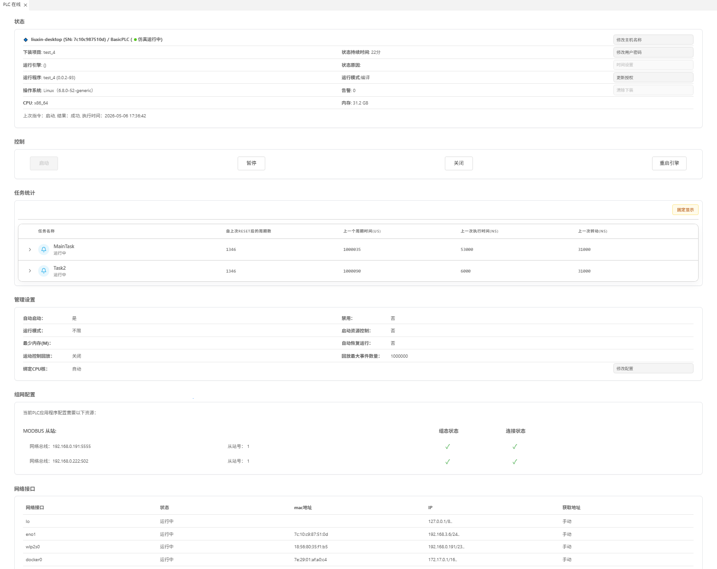Click 网络总线 192.168.0.222:502 entry
This screenshot has height=569, width=717.
pos(59,461)
